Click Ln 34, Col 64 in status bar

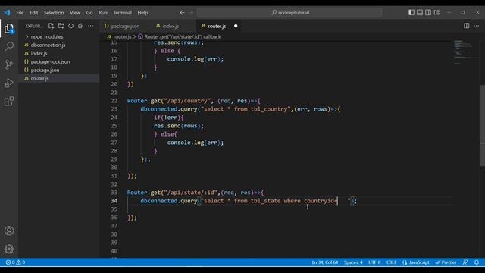click(325, 262)
